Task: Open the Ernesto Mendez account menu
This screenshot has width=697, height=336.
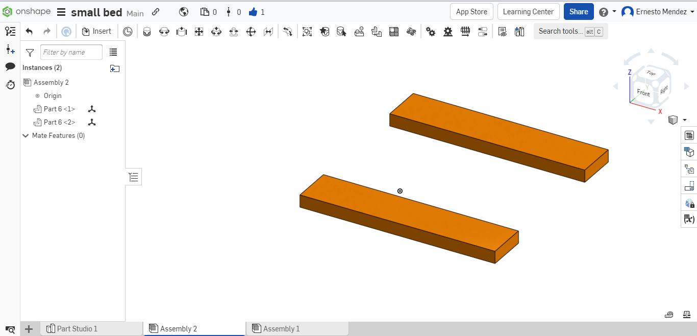Action: click(x=657, y=11)
